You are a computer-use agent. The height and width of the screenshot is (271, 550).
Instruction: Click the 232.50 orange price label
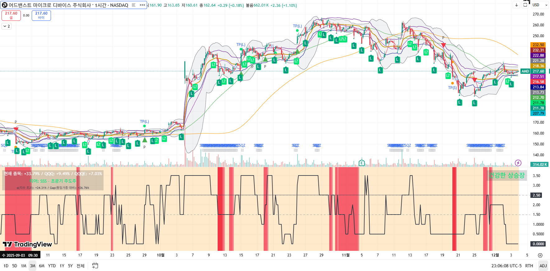point(538,45)
